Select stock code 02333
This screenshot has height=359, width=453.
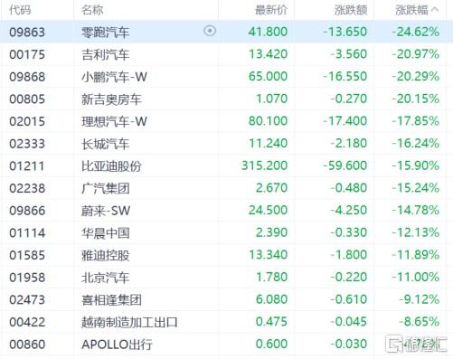(x=27, y=144)
